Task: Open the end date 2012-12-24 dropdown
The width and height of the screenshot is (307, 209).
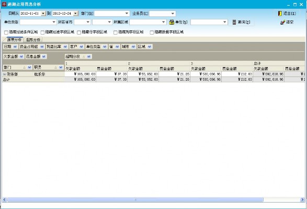Action: coord(76,13)
